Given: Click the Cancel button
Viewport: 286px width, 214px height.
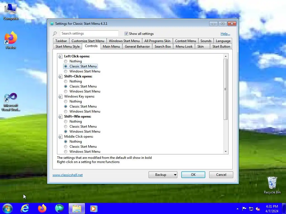Looking at the screenshot, I should coord(221,175).
